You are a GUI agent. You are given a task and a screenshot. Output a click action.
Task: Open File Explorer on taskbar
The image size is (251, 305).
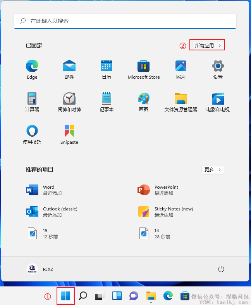151,296
